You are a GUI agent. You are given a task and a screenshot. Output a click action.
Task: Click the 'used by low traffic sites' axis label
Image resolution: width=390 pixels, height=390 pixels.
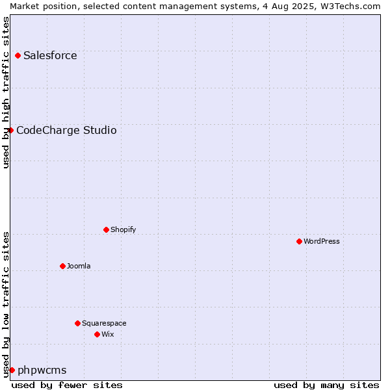[x=5, y=305]
